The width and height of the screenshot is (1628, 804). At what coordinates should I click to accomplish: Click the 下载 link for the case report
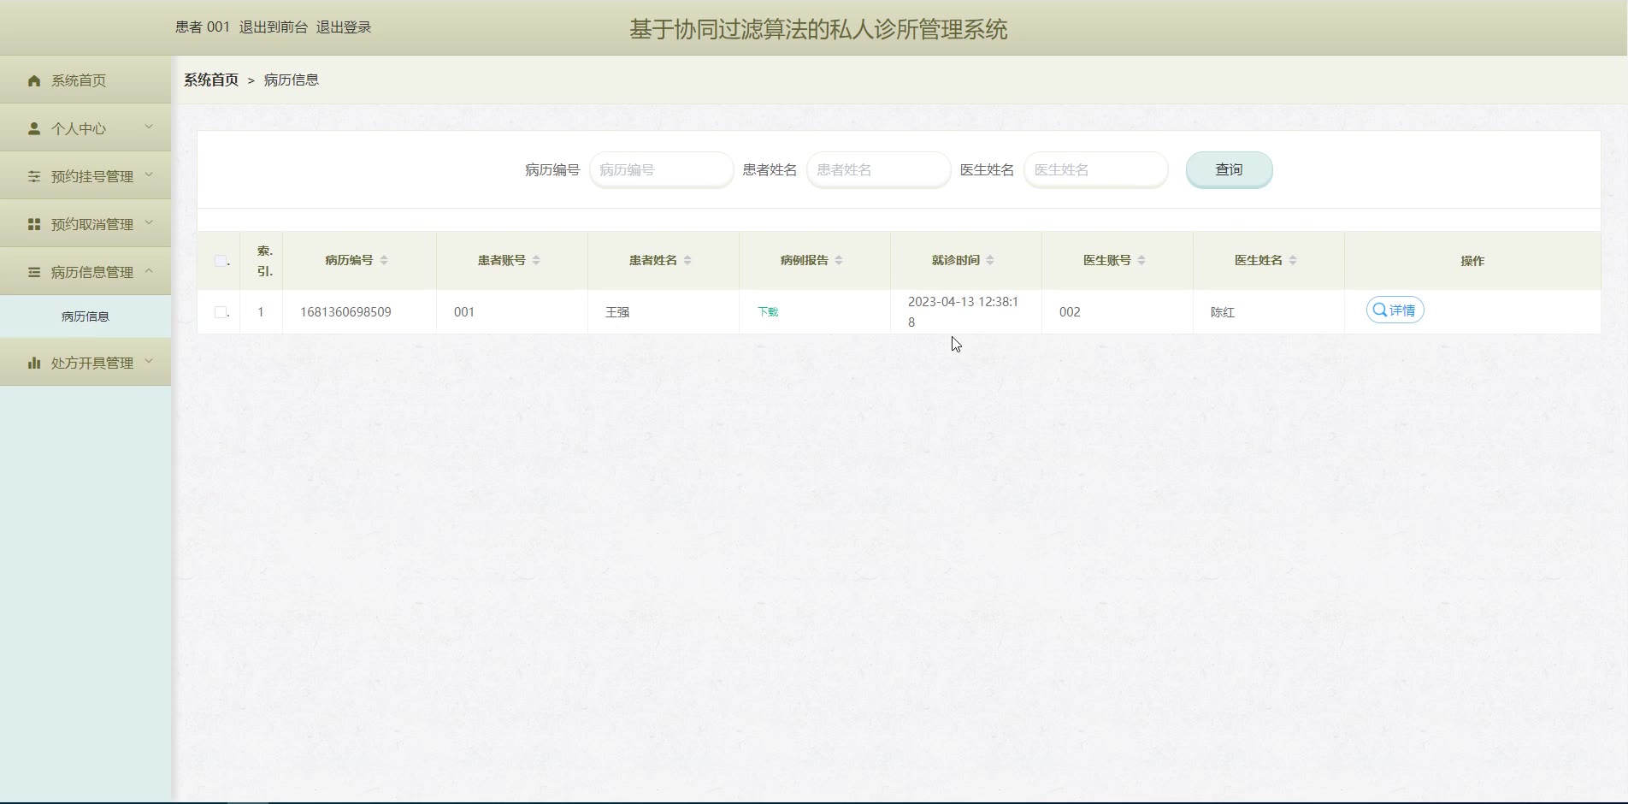coord(768,312)
